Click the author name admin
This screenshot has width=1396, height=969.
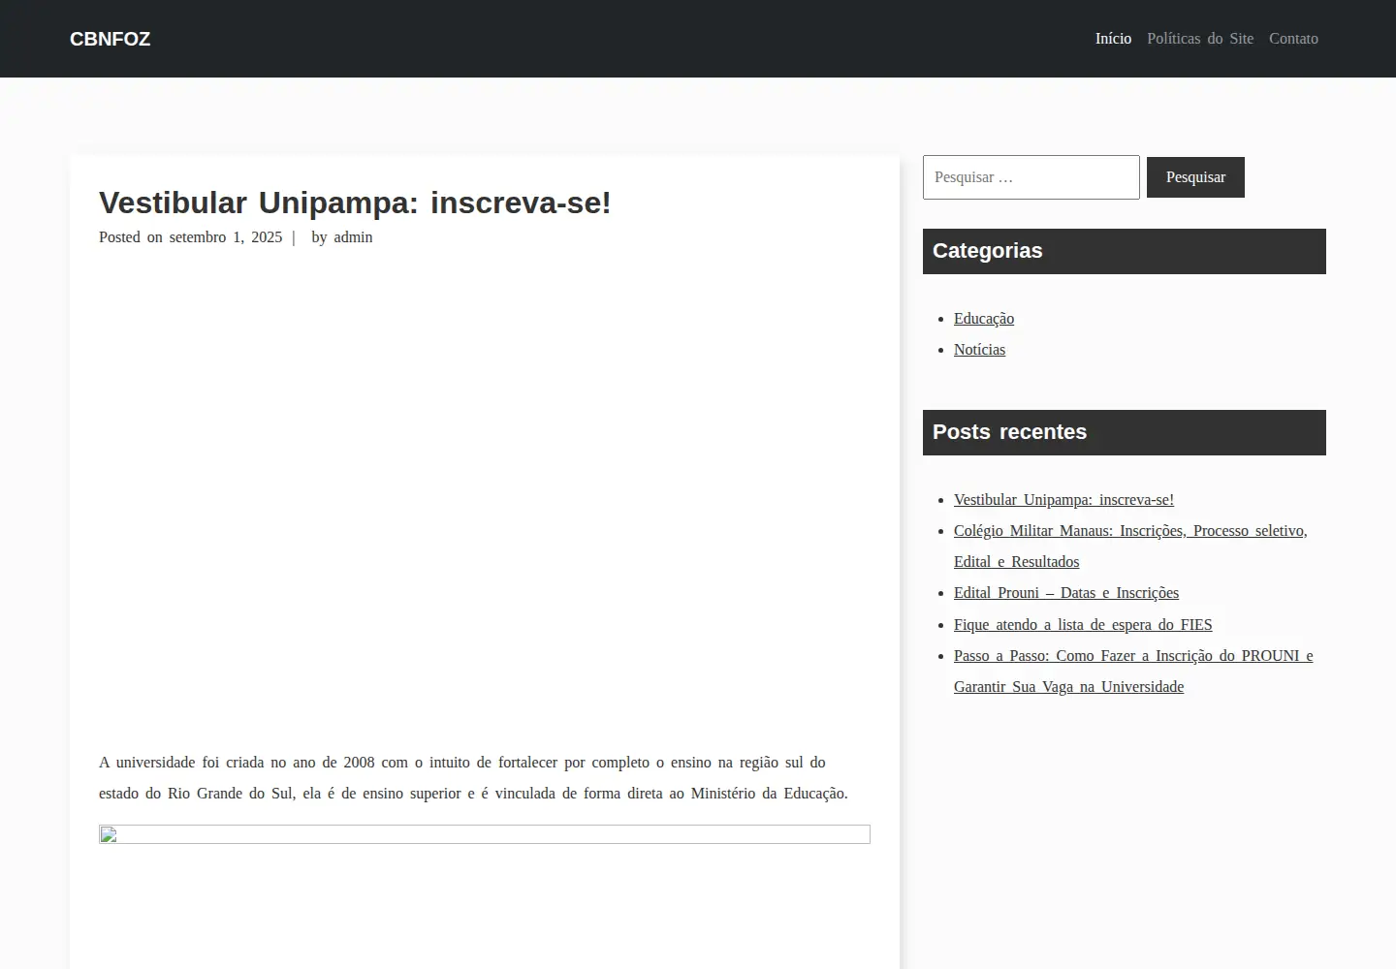pos(353,237)
